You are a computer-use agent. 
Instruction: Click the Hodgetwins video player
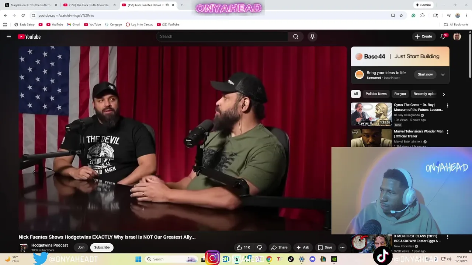[x=183, y=138]
